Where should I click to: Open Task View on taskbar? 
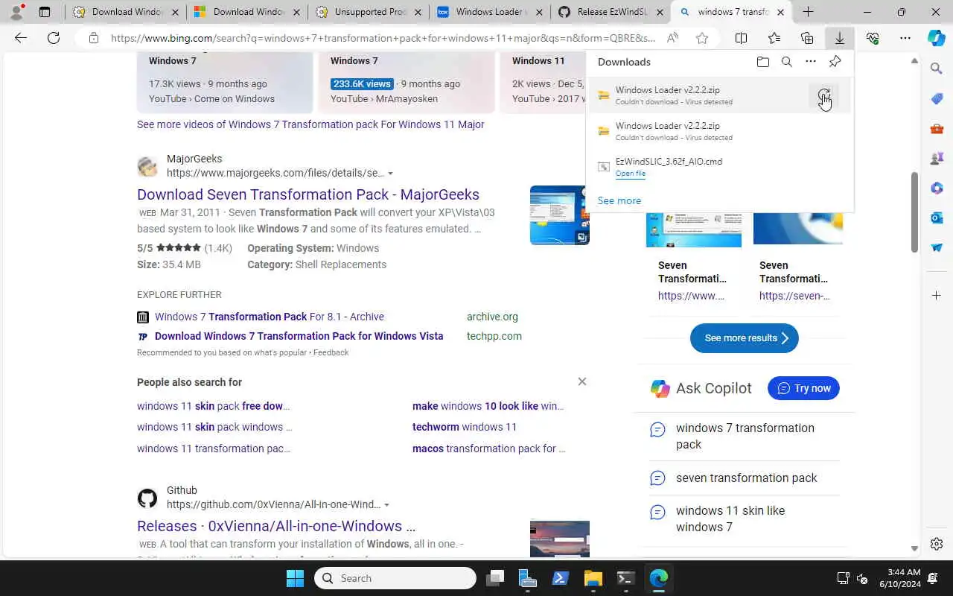[x=496, y=578]
